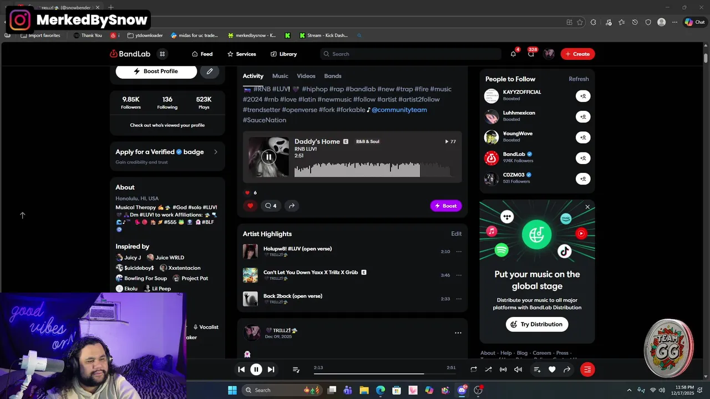This screenshot has height=399, width=710.
Task: Switch to the Activity tab
Action: coord(253,76)
